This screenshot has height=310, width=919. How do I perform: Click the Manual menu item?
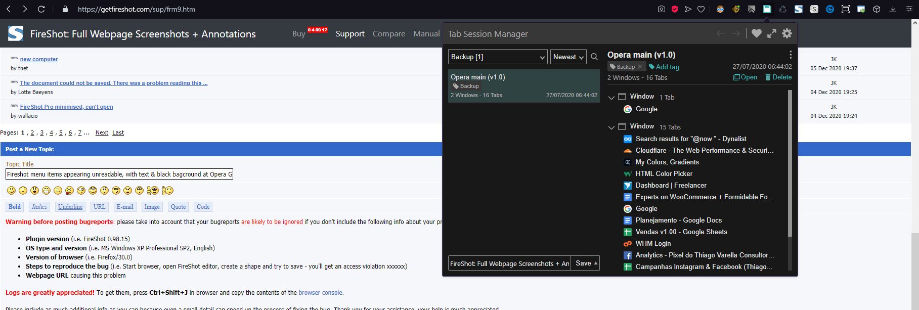[426, 34]
